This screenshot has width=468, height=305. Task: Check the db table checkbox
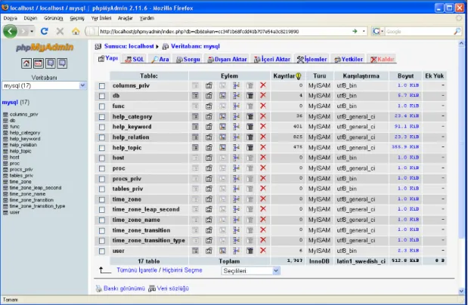point(102,96)
